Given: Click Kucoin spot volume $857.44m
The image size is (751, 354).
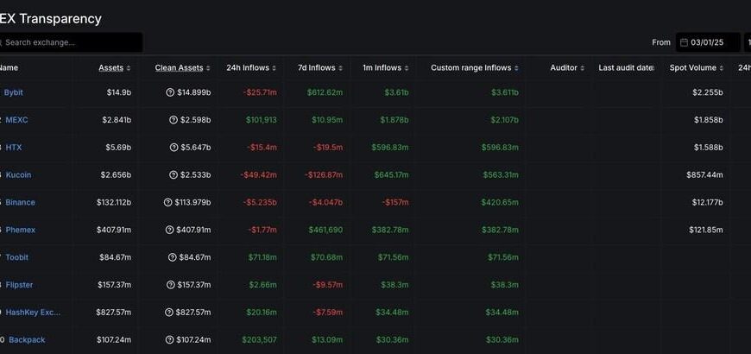Looking at the screenshot, I should 704,175.
